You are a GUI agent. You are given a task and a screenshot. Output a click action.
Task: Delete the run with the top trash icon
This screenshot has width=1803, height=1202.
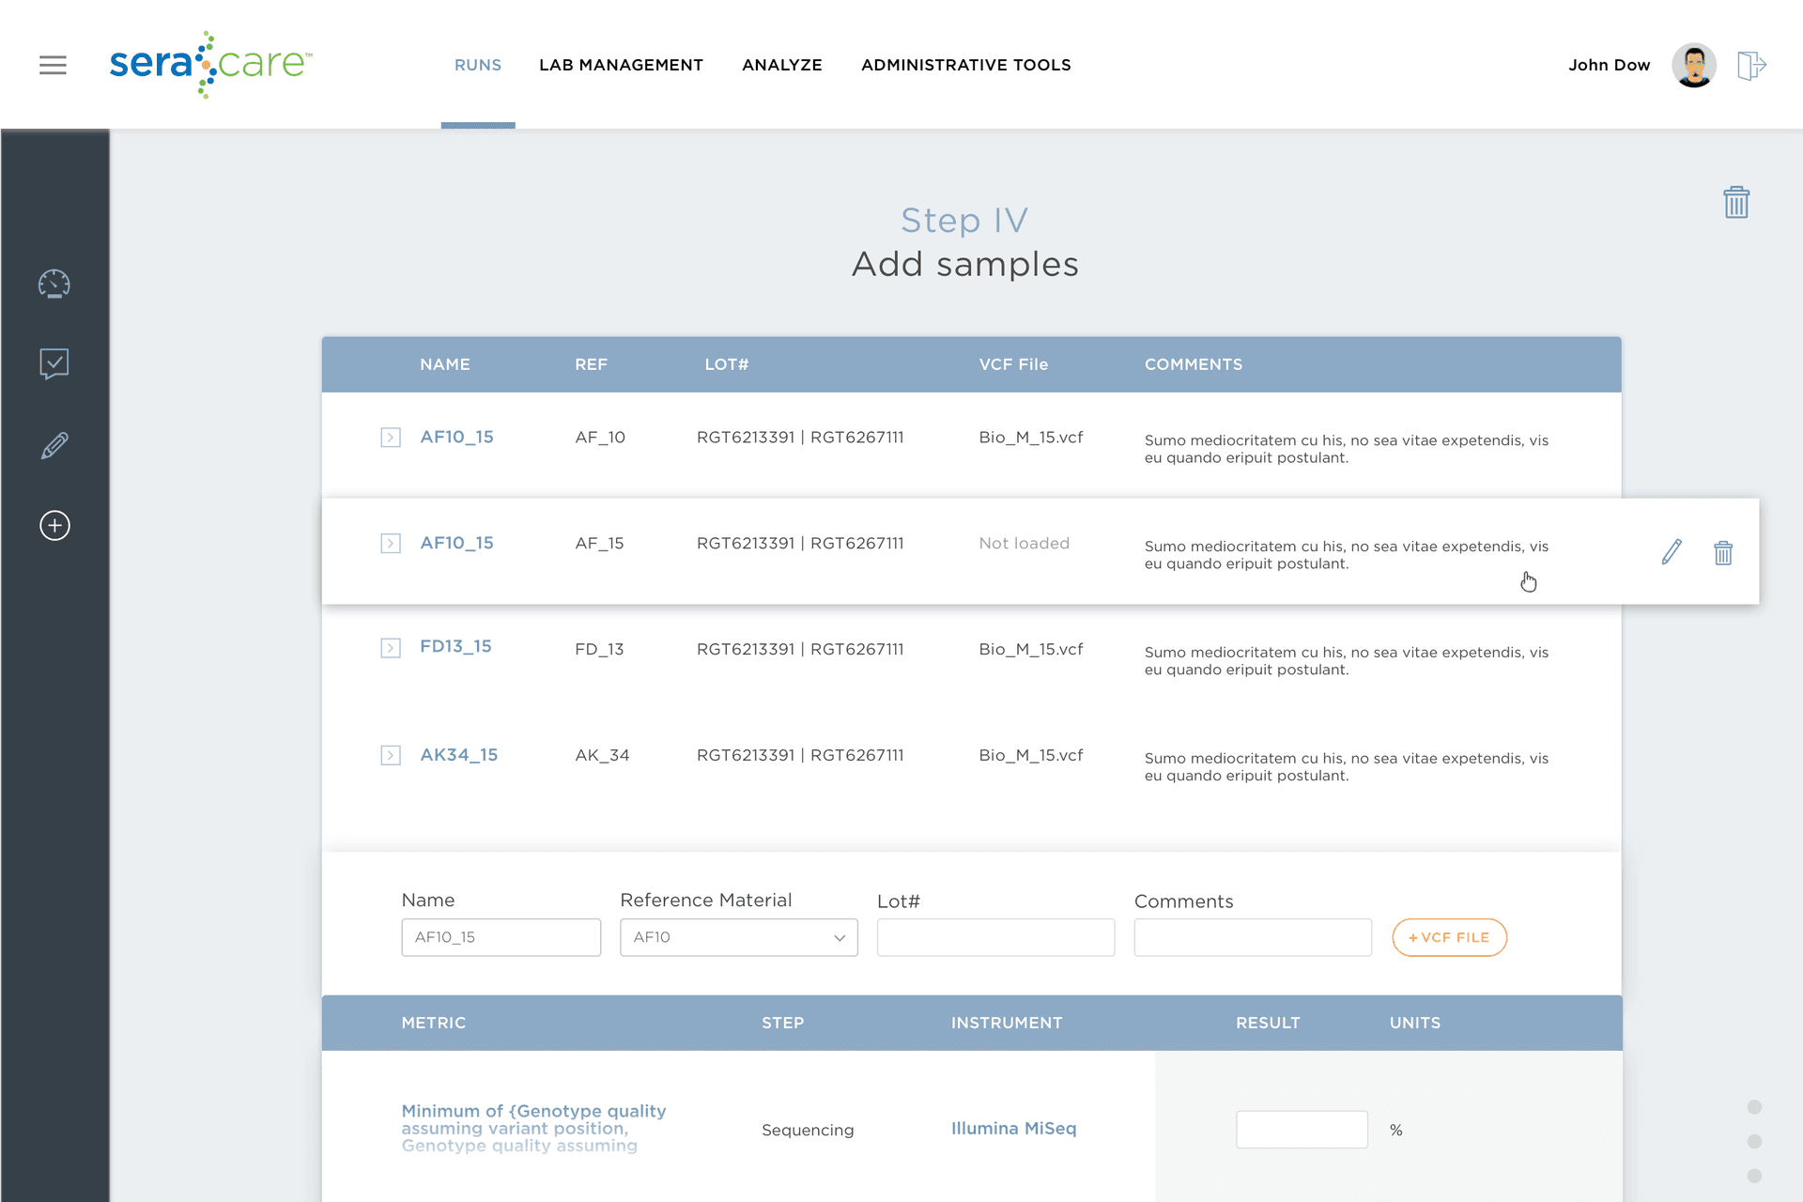coord(1735,202)
